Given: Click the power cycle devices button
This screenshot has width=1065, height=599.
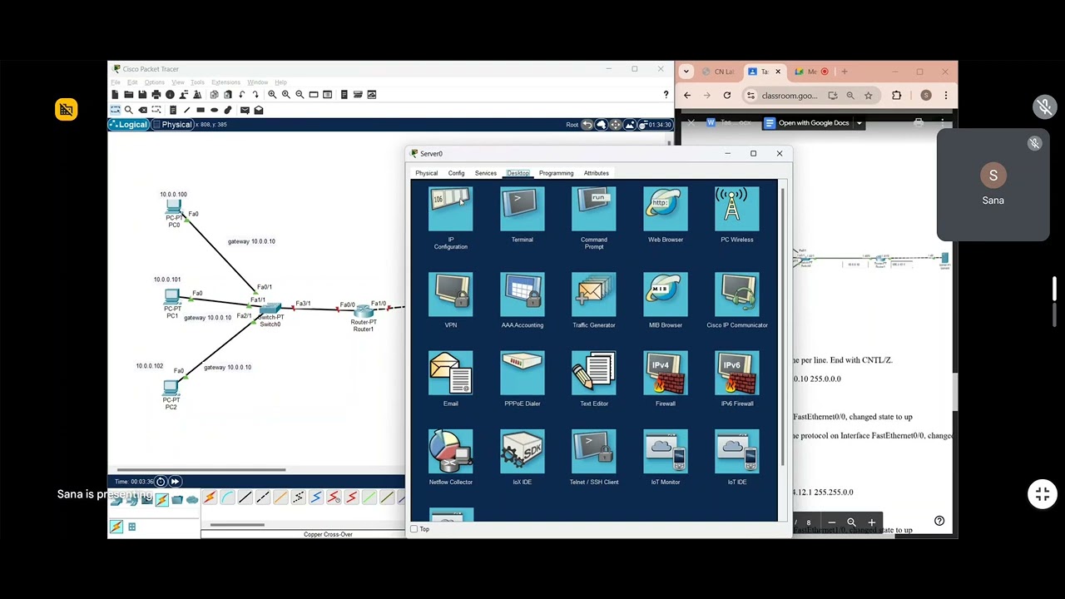Looking at the screenshot, I should coord(161,482).
